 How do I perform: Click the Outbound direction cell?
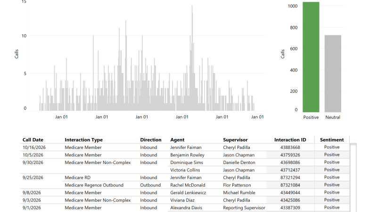150,185
